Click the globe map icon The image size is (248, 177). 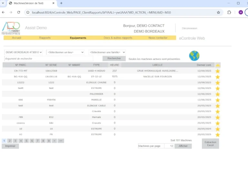click(194, 55)
